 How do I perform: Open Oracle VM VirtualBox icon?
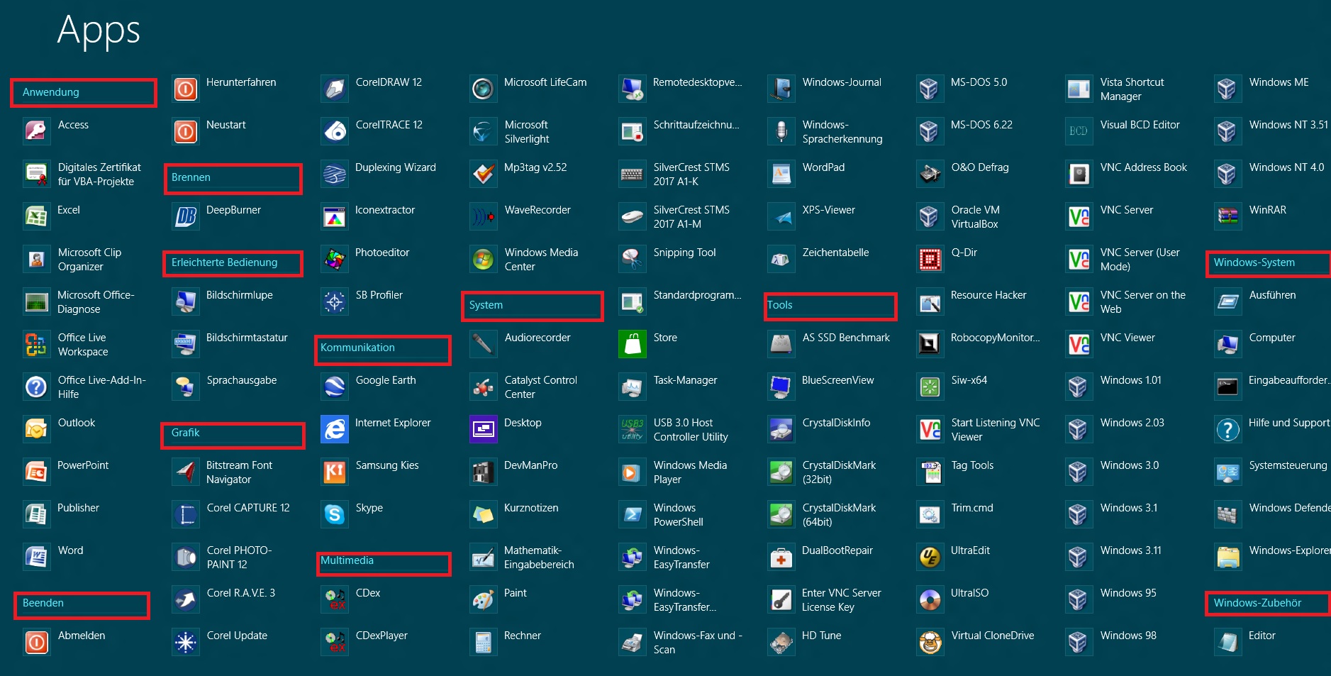pos(930,216)
